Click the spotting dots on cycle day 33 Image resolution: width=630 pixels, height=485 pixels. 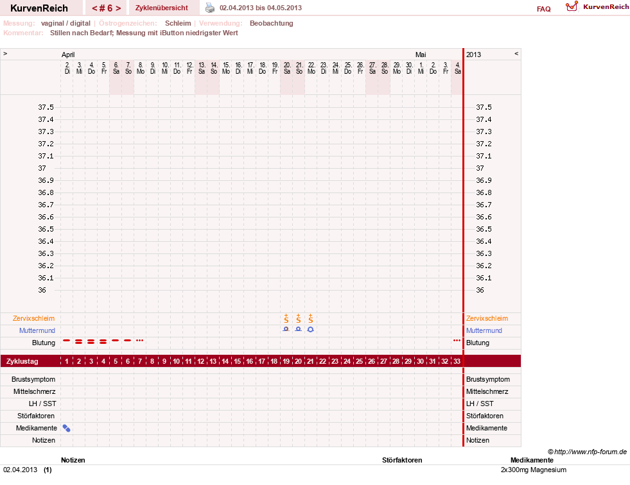(x=457, y=341)
